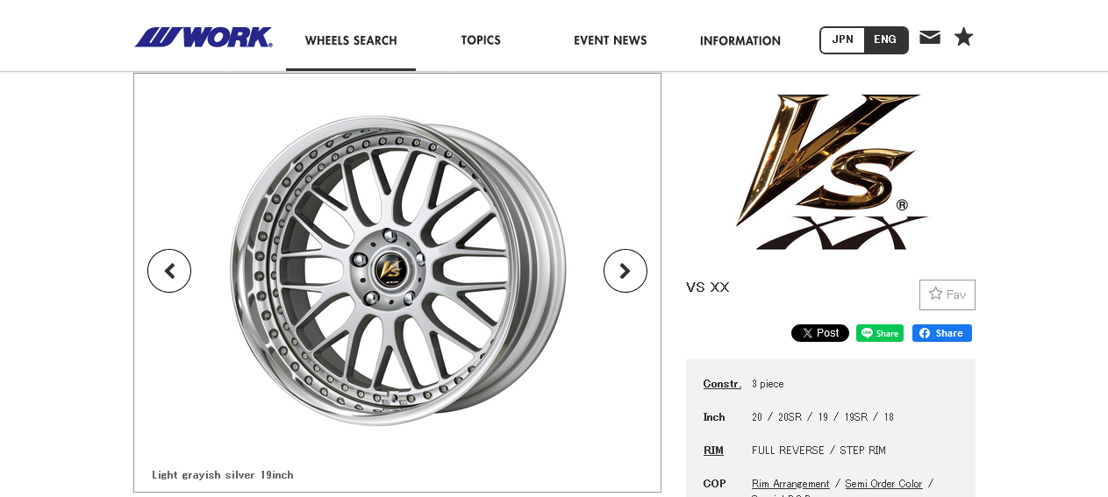Open the Rim Arrangement link
Screen dimensions: 1108x497
coord(790,484)
